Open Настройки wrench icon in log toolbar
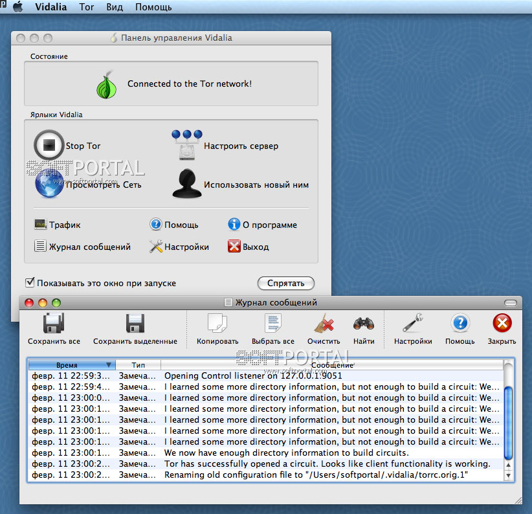This screenshot has height=514, width=532. 413,322
